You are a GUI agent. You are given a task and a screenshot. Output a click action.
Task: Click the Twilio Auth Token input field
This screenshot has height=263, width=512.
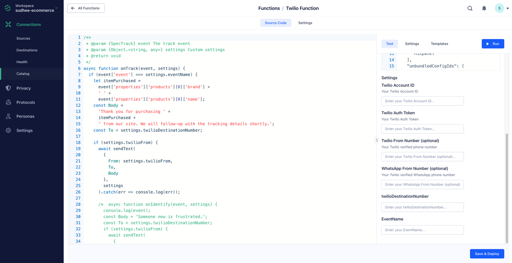pos(422,129)
